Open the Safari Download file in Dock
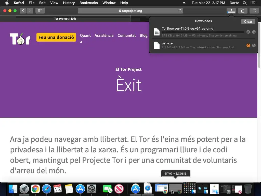The width and height of the screenshot is (261, 196). click(x=148, y=188)
